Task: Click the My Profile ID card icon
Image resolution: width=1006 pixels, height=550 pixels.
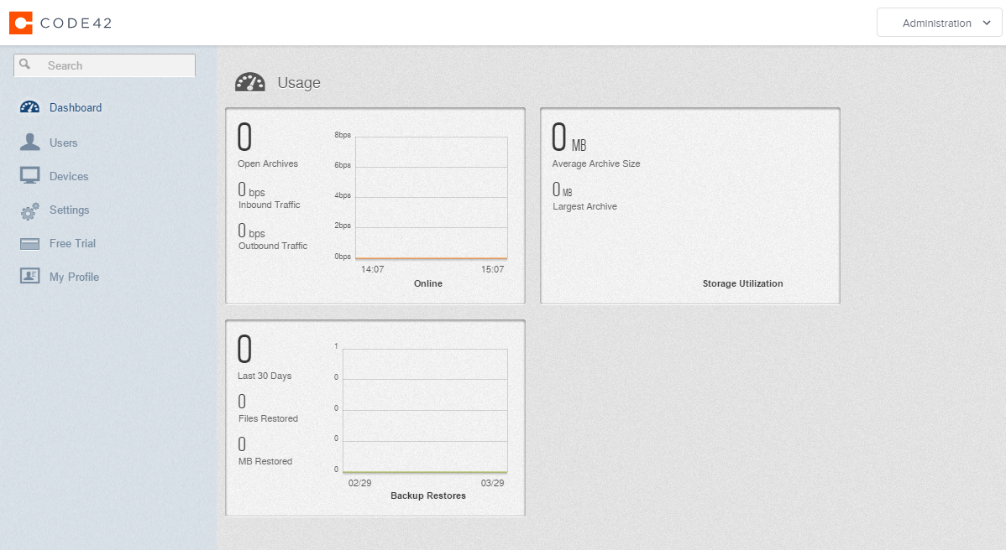Action: click(x=29, y=276)
